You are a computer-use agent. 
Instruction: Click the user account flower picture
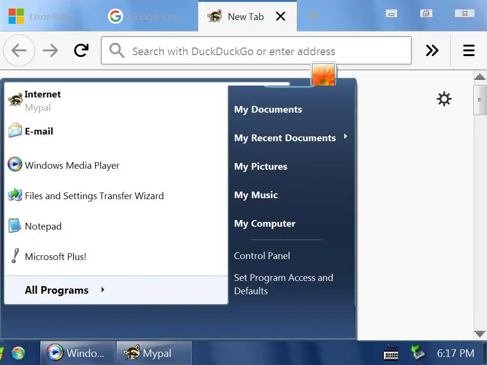[x=323, y=75]
